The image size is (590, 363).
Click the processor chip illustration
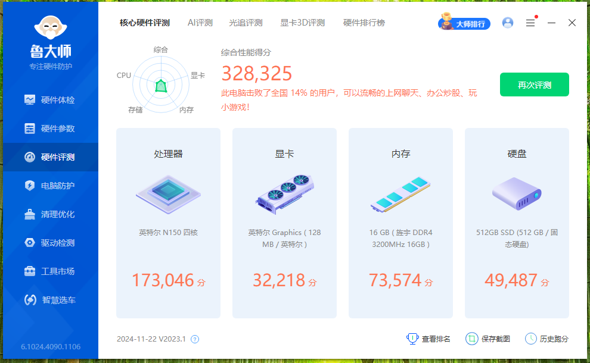(168, 194)
